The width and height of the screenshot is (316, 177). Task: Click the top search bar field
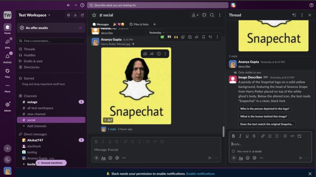coord(158,5)
